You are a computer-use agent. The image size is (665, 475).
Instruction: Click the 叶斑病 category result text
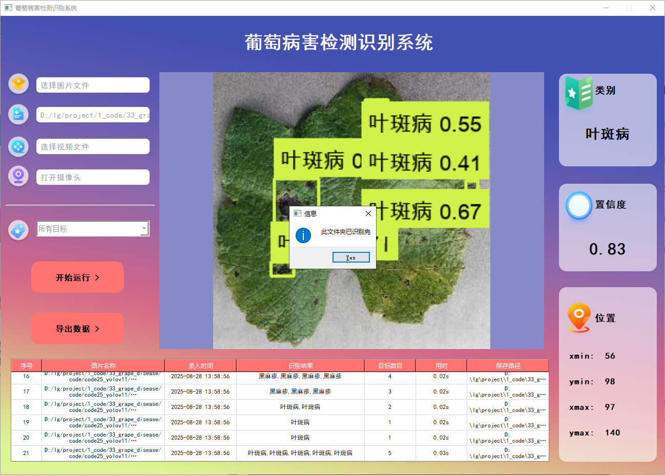tap(608, 134)
